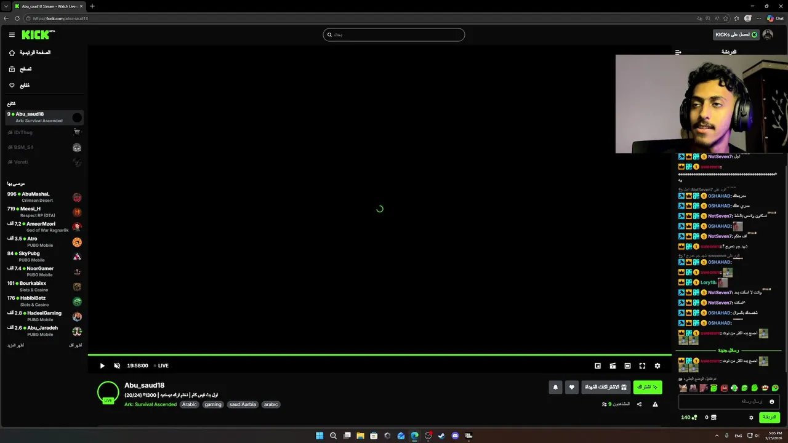This screenshot has height=443, width=788.
Task: Select the lowercase arabic tag
Action: click(271, 405)
